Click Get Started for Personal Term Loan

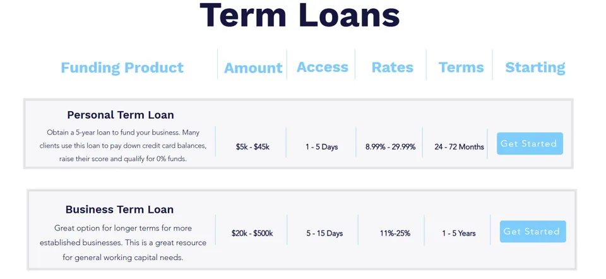click(x=529, y=144)
